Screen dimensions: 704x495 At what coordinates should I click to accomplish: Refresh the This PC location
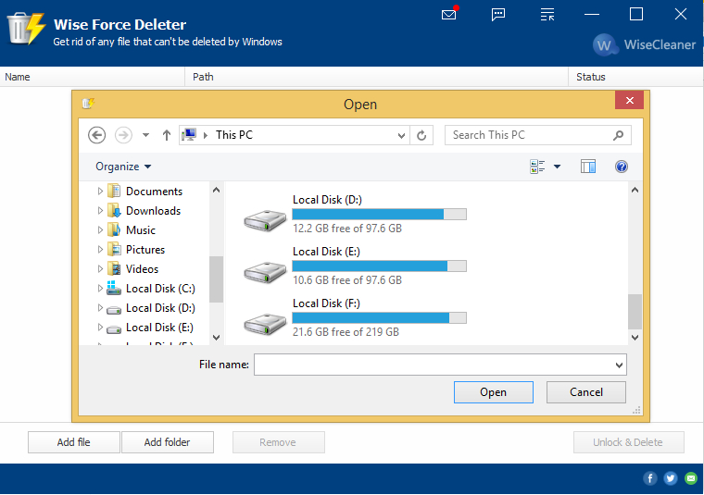click(x=421, y=135)
